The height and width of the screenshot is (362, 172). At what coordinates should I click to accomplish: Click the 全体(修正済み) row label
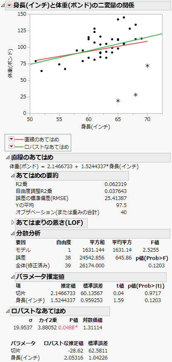click(33, 265)
